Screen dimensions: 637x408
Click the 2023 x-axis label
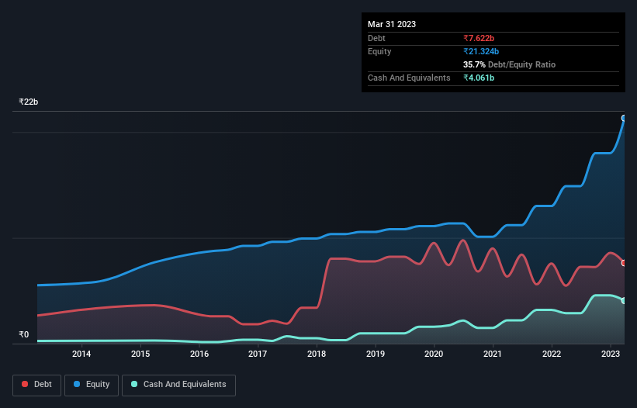coord(610,354)
